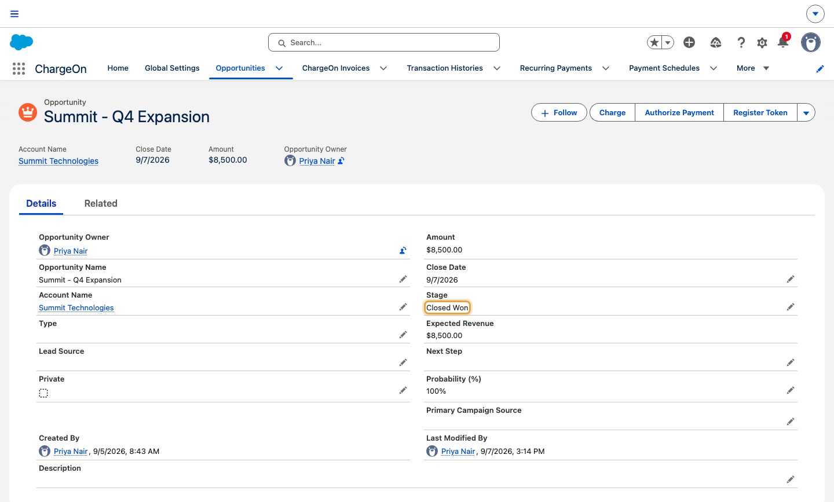The width and height of the screenshot is (834, 502).
Task: Edit the Stage field pencil
Action: pos(791,307)
